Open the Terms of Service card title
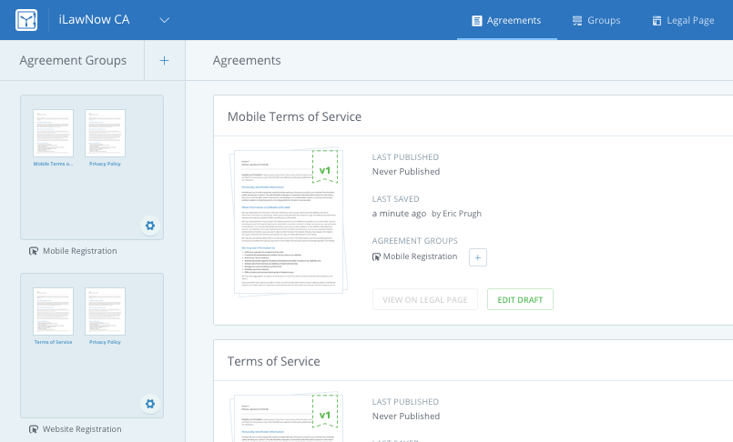The width and height of the screenshot is (733, 442). [x=273, y=361]
